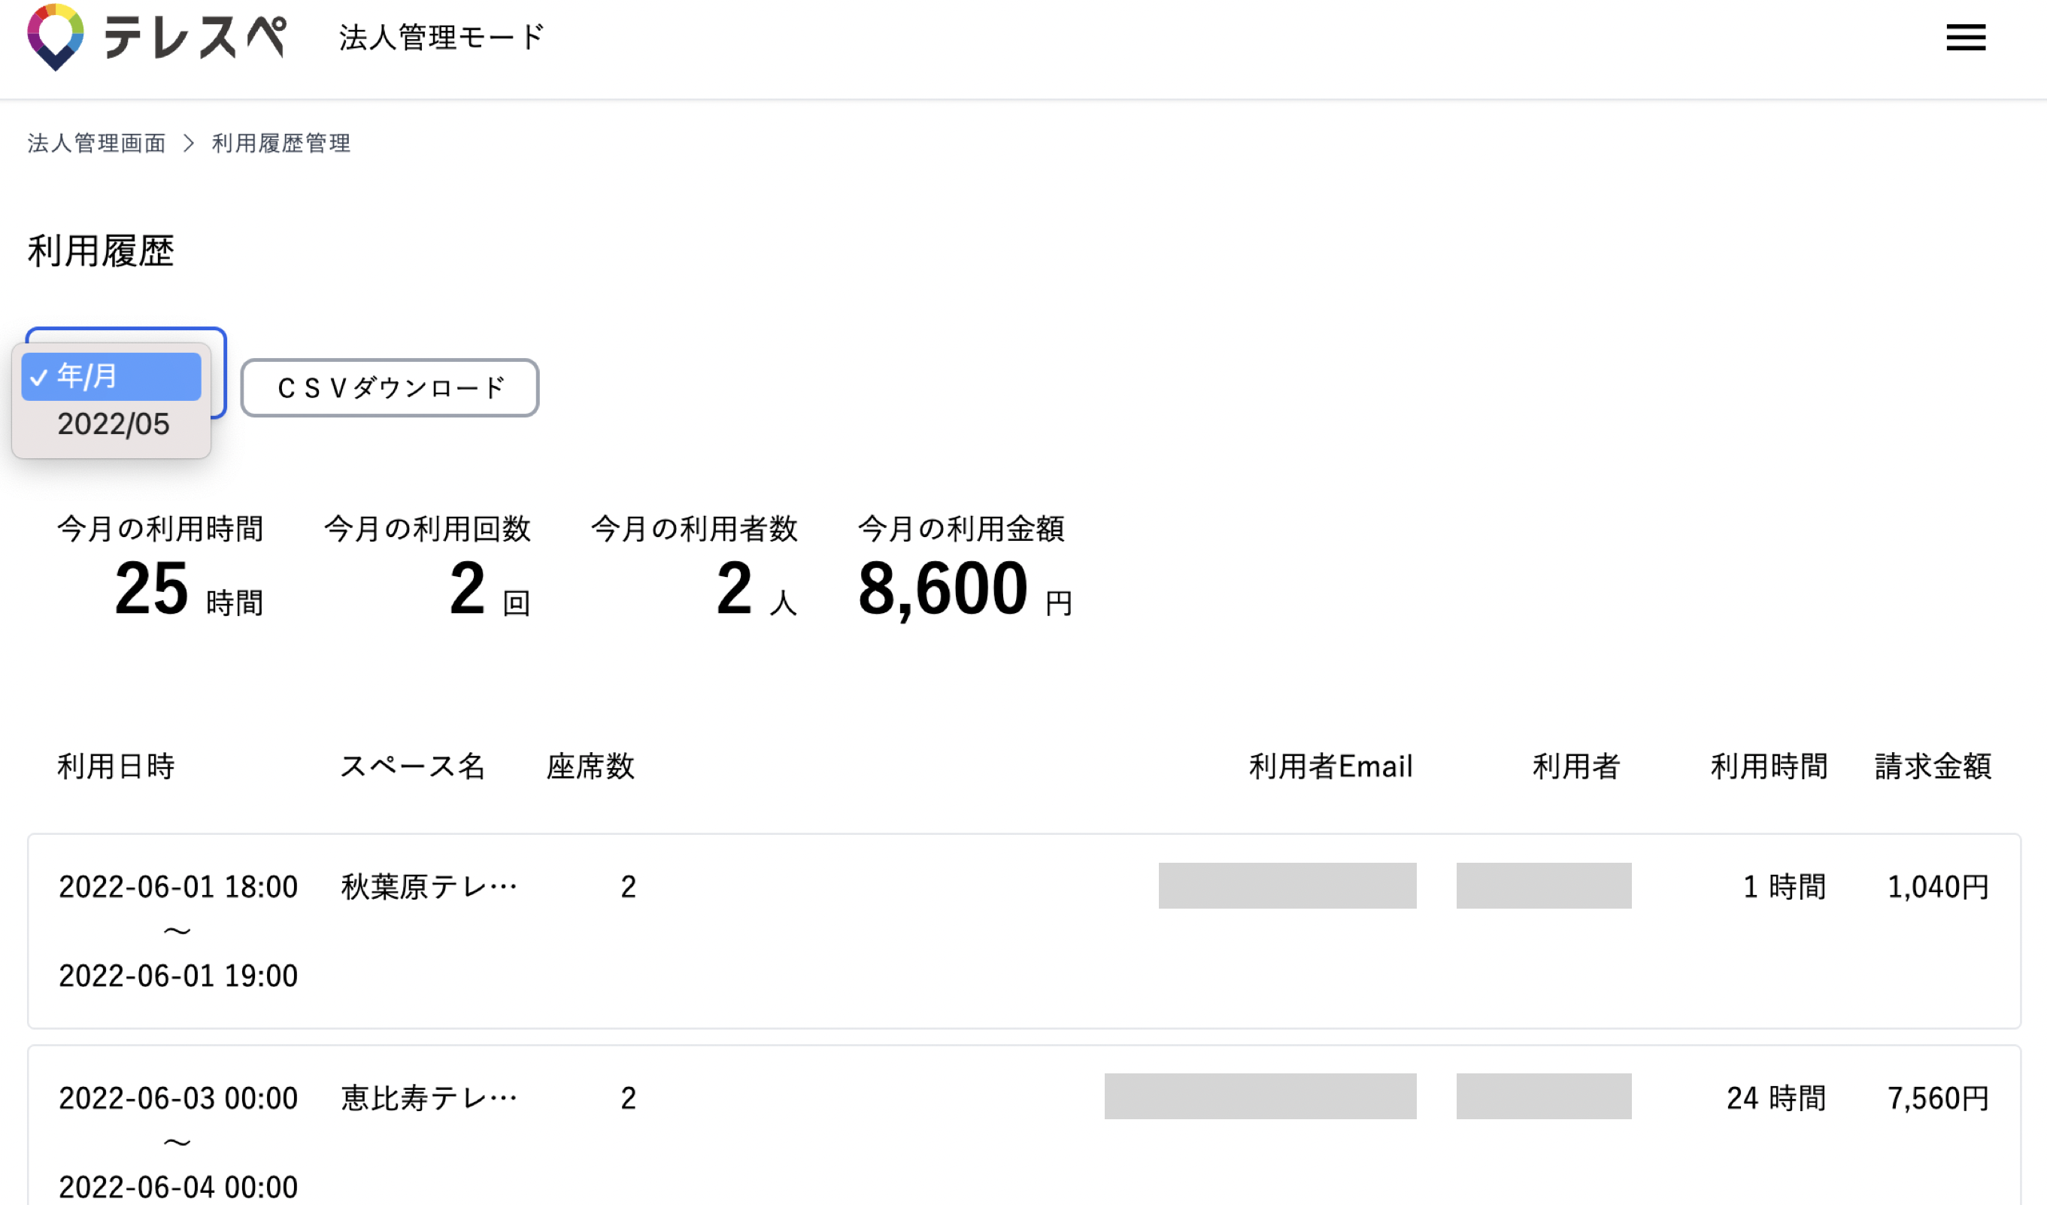Click the テレスペ brand name text
This screenshot has width=2047, height=1205.
[x=195, y=38]
